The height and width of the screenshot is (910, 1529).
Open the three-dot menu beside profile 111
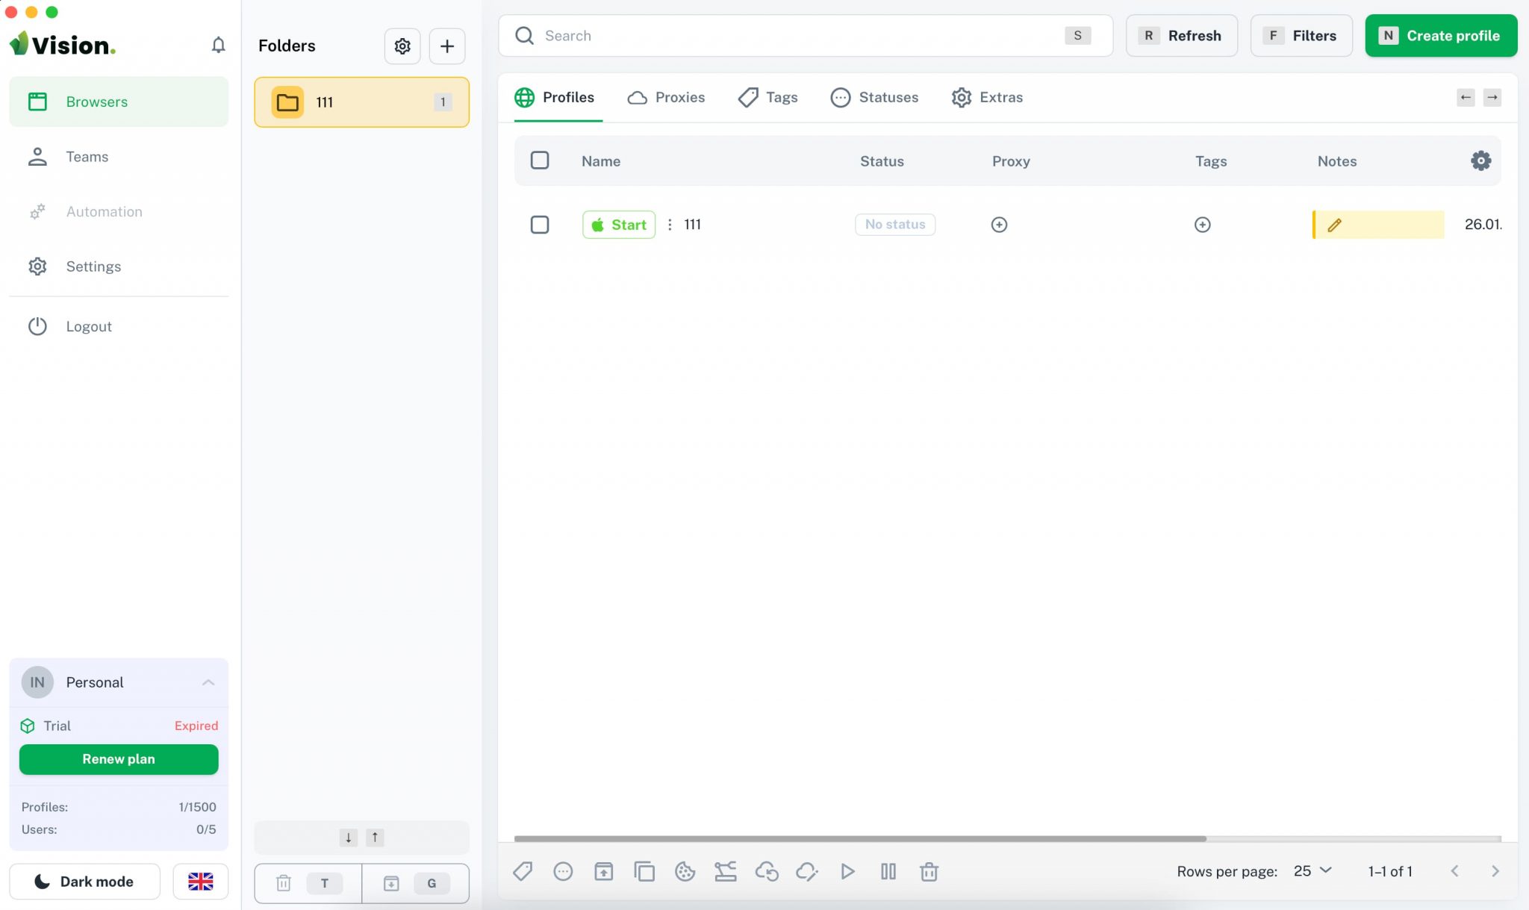coord(670,224)
